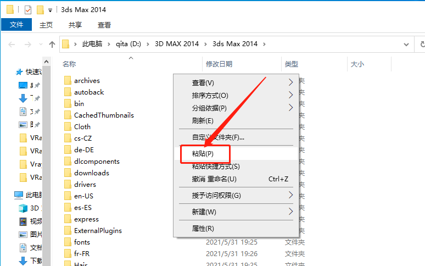Sort by the 大小 column header

[x=357, y=64]
